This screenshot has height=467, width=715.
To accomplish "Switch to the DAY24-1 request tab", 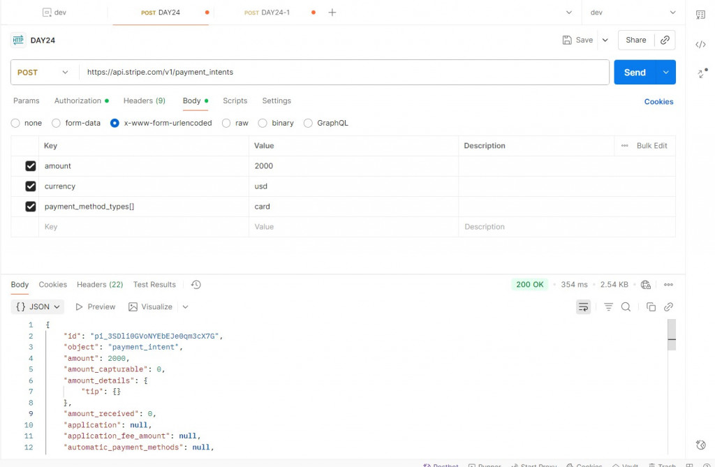I will click(x=267, y=13).
